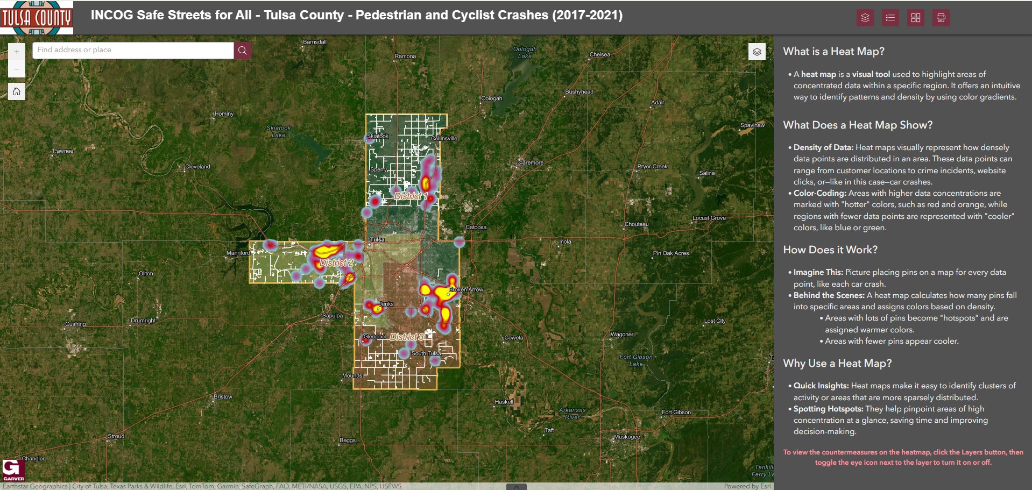Screen dimensions: 1032x490
Task: Click the Earthstar Geographics attribution text
Action: (36, 486)
